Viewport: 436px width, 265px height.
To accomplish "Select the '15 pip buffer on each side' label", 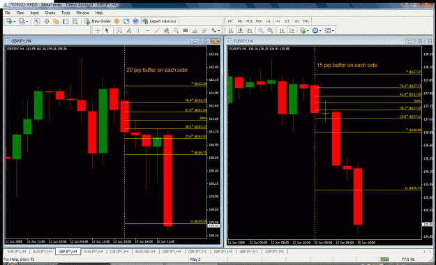I will coord(347,66).
